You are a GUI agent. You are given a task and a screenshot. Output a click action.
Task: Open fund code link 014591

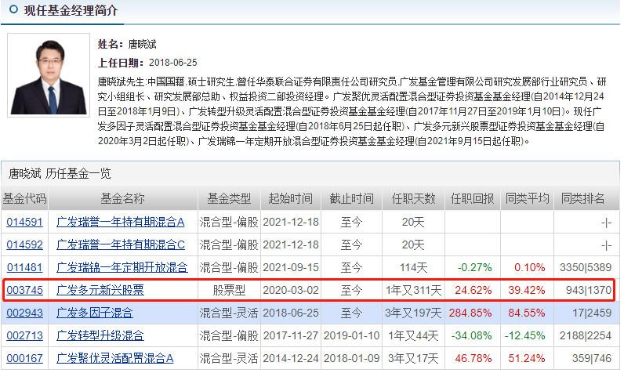[24, 222]
